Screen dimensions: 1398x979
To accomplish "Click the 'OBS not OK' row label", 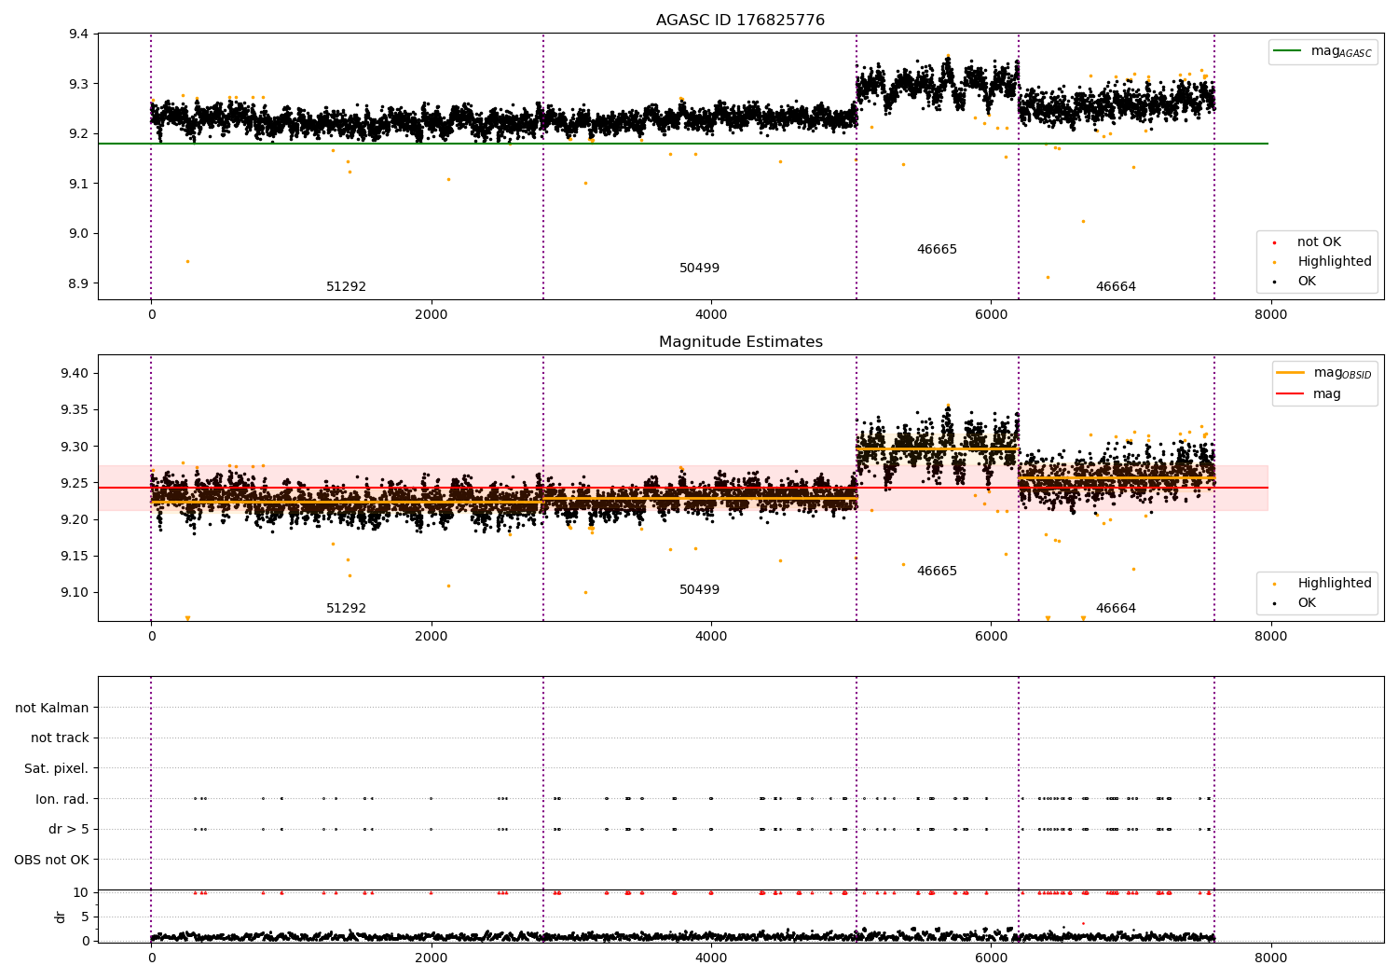I will [52, 860].
